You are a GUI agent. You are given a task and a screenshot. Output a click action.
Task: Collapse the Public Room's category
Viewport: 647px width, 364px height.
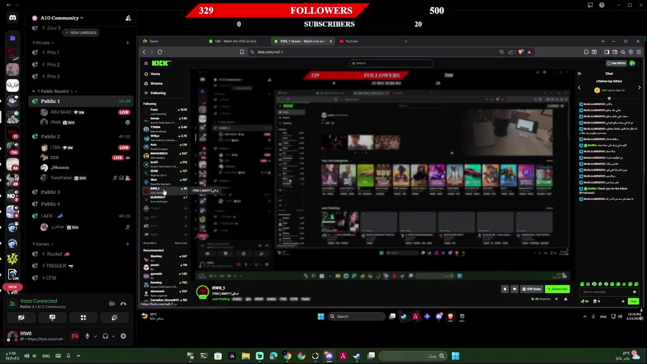[x=56, y=91]
